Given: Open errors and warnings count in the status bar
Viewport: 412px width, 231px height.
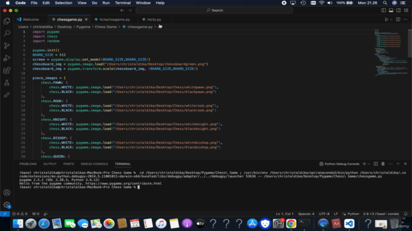Looking at the screenshot, I should 20,214.
